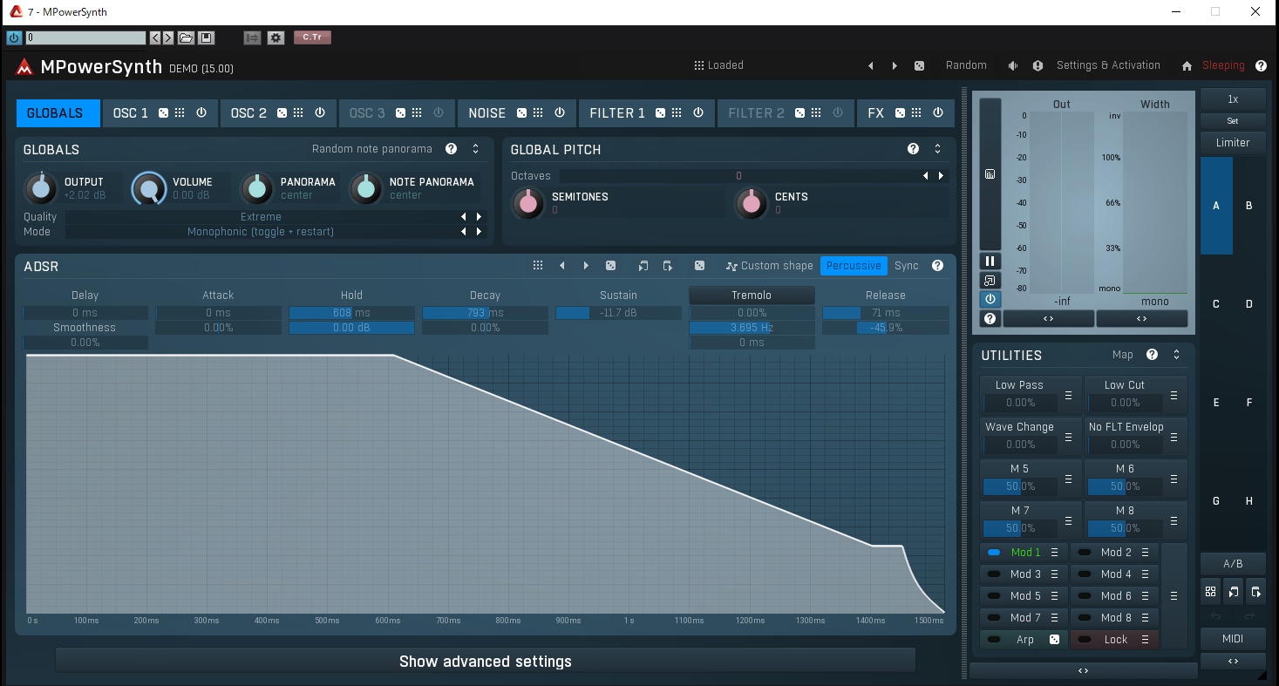Open the home icon next to Sleeping

coord(1187,65)
